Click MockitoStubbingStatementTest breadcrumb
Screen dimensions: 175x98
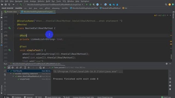pyautogui.click(x=84, y=8)
